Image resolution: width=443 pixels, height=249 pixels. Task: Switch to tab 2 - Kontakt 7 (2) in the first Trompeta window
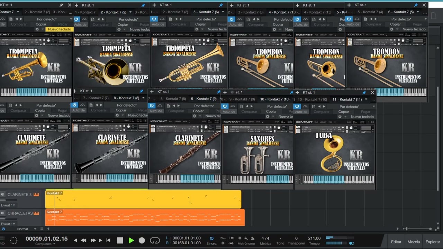(37, 12)
